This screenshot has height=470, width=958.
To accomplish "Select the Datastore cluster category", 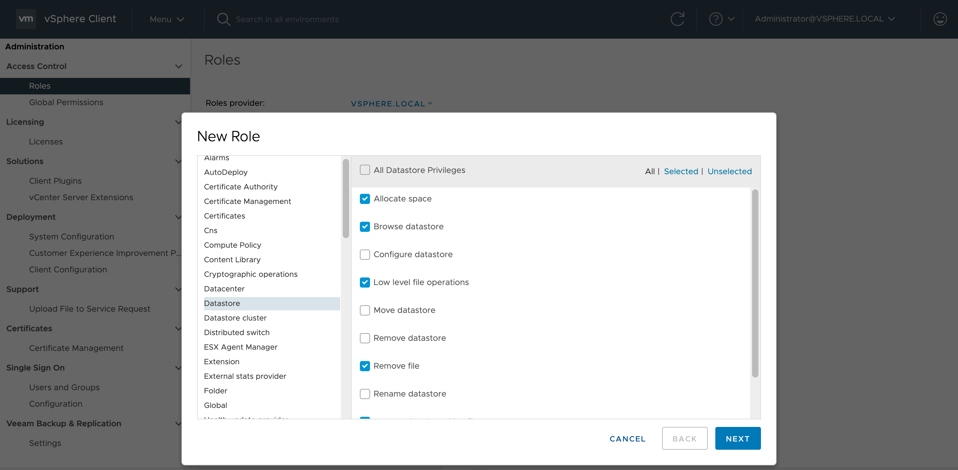I will (x=235, y=318).
